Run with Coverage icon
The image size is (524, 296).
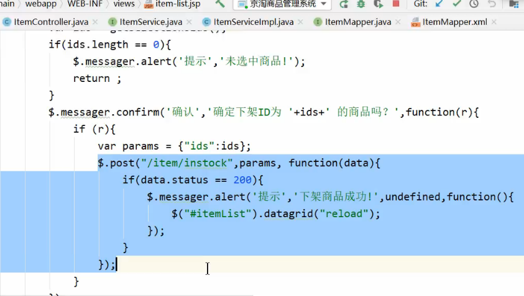(379, 4)
